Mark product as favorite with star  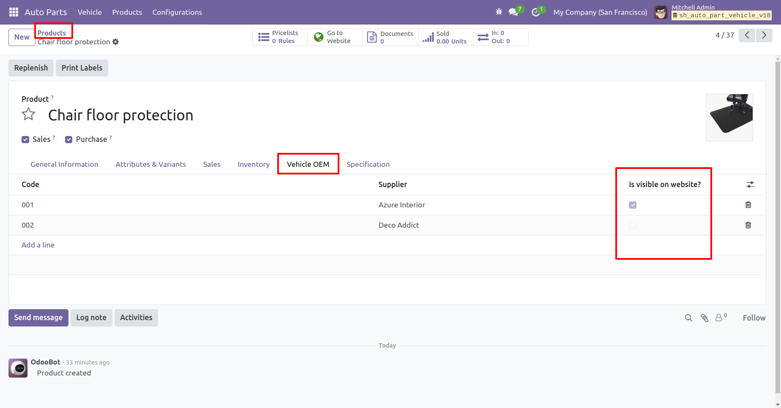(29, 114)
